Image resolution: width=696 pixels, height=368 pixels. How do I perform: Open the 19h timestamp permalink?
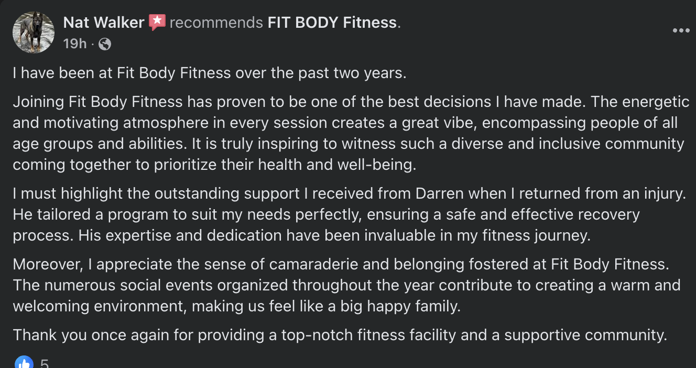pos(74,44)
